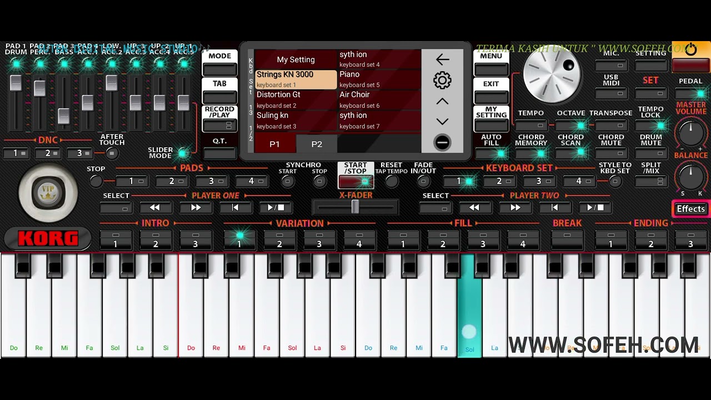The image size is (711, 400).
Task: Play the highlighted Sol piano key
Action: (469, 306)
